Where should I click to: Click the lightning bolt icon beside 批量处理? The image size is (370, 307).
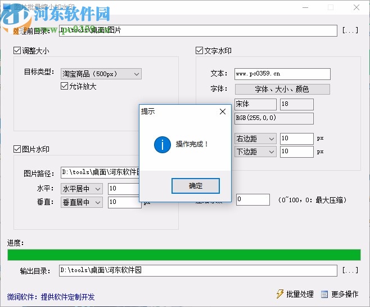[280, 294]
